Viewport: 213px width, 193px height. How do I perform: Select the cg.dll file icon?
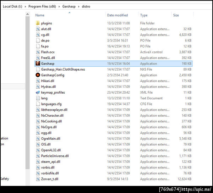click(38, 35)
